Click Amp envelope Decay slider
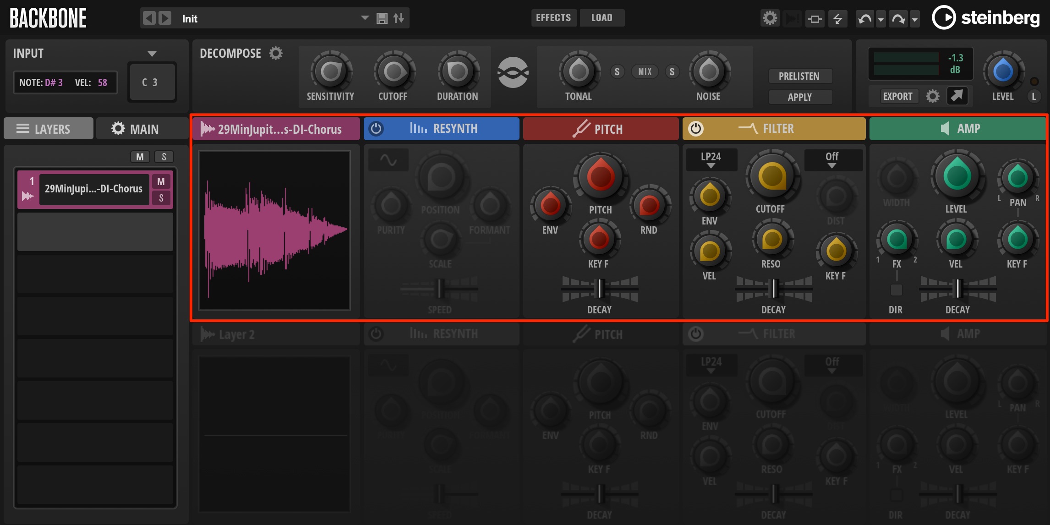1050x525 pixels. point(958,289)
